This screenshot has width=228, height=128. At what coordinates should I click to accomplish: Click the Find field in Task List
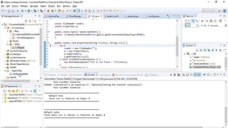191,26
